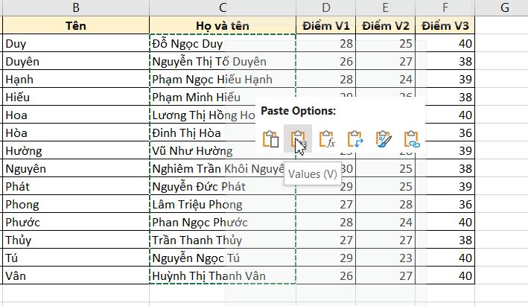Pick the Paste Transpose option
528x306 pixels.
tap(354, 139)
